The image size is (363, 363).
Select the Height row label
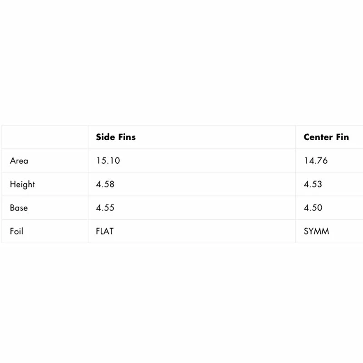(x=22, y=184)
